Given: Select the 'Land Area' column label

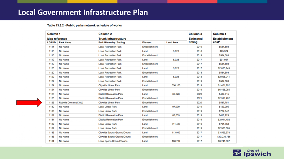Looking at the screenshot, I should click(172, 42).
